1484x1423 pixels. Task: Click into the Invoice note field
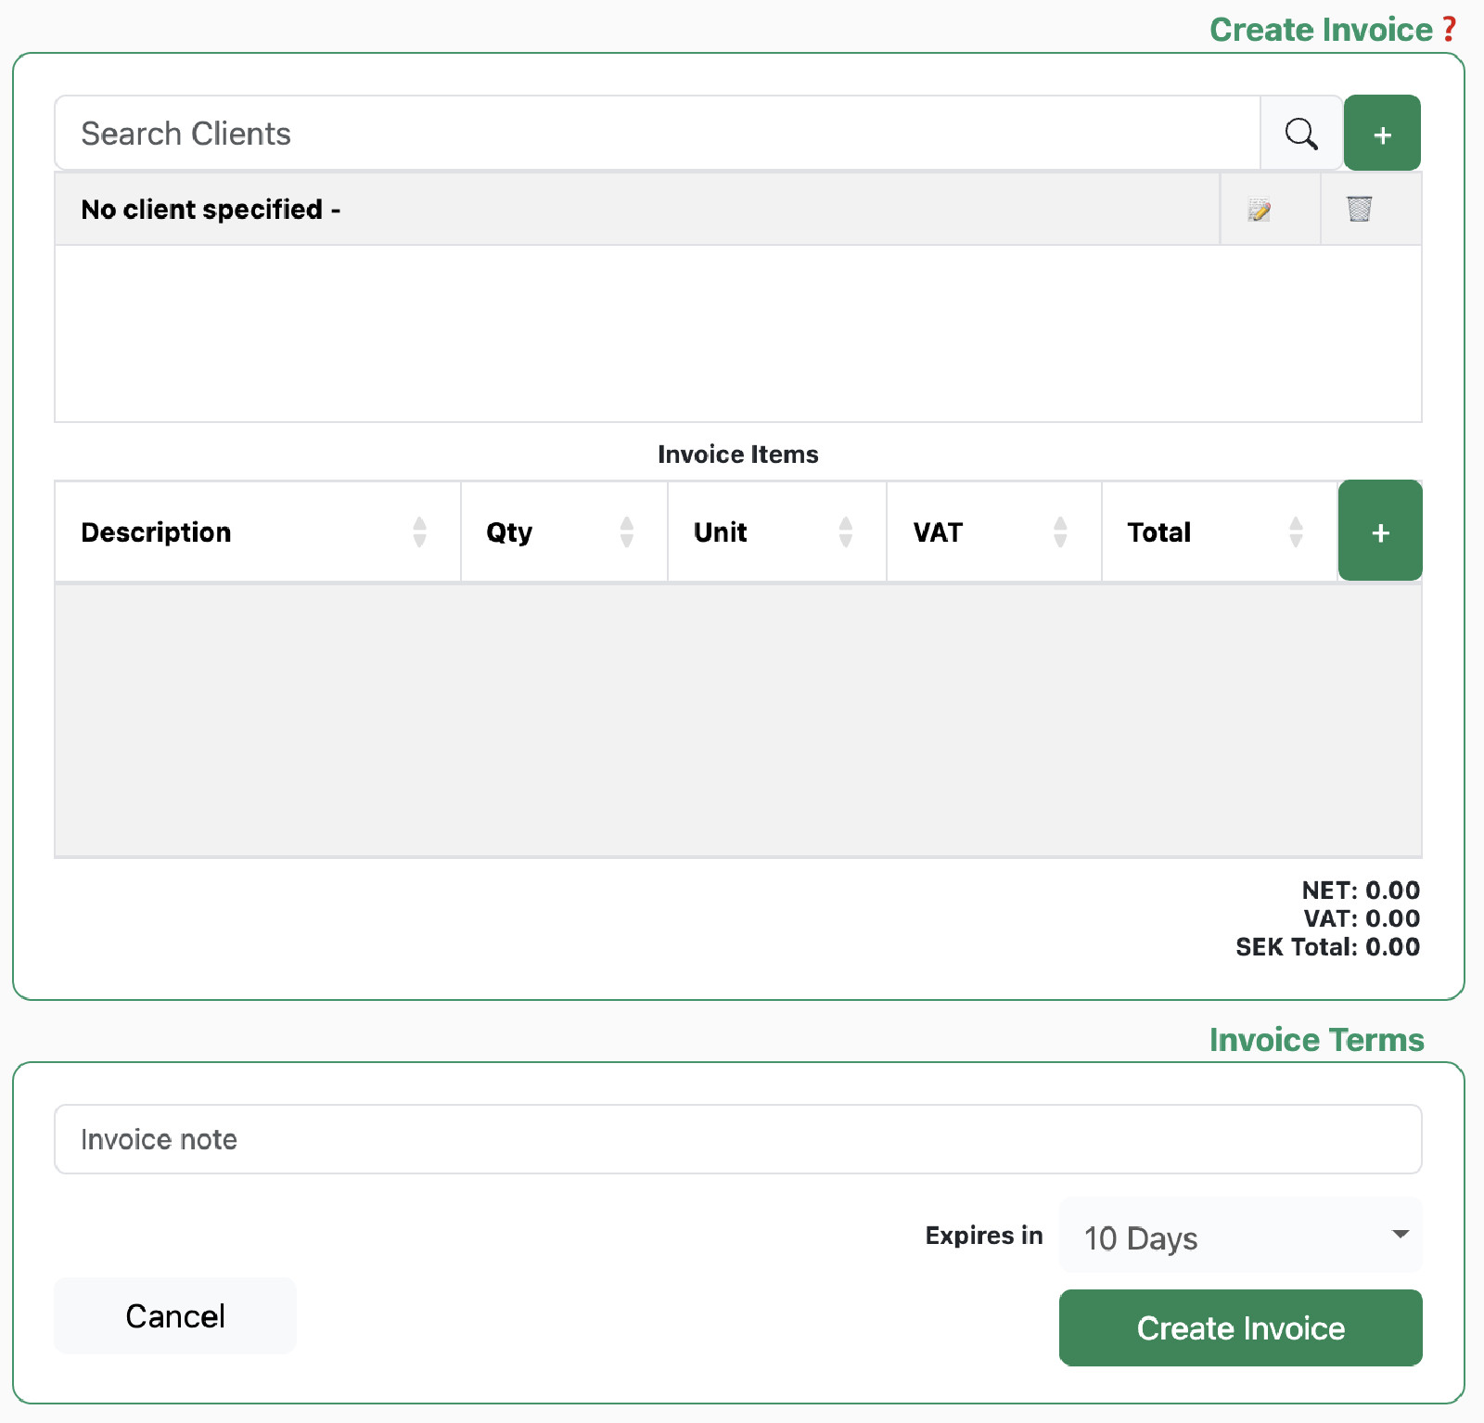click(738, 1139)
